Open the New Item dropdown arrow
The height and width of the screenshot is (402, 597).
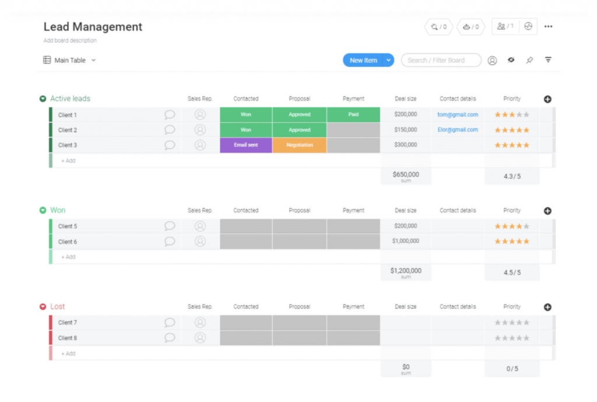pyautogui.click(x=388, y=61)
